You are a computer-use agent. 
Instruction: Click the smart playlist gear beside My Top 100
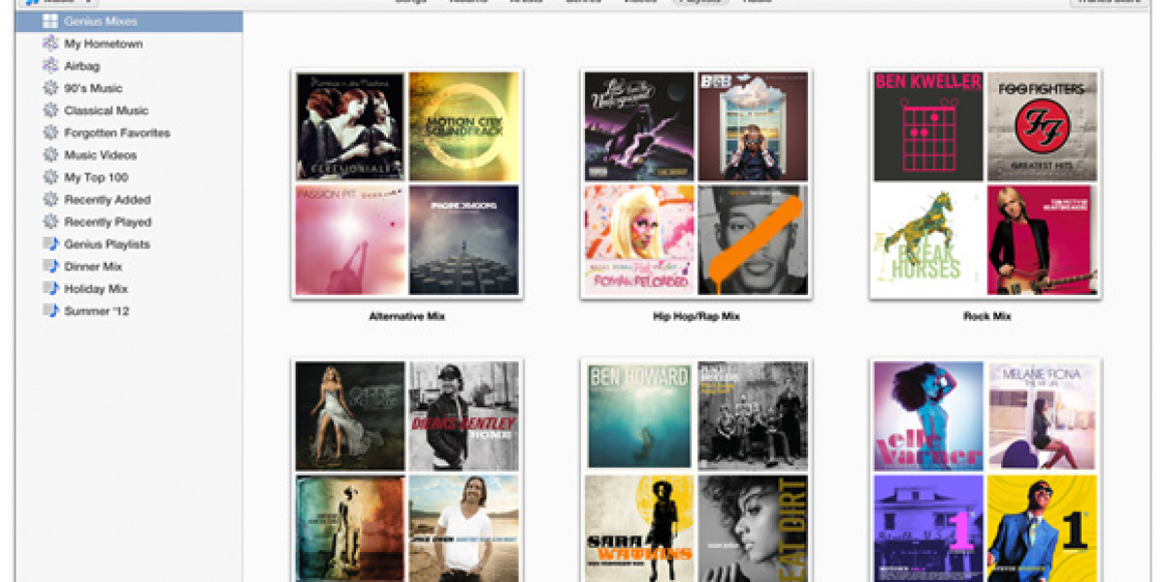coord(50,178)
